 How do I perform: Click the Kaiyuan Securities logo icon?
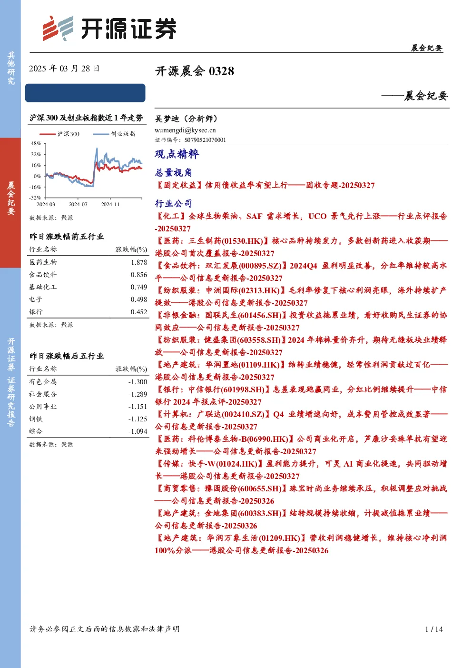click(x=58, y=29)
